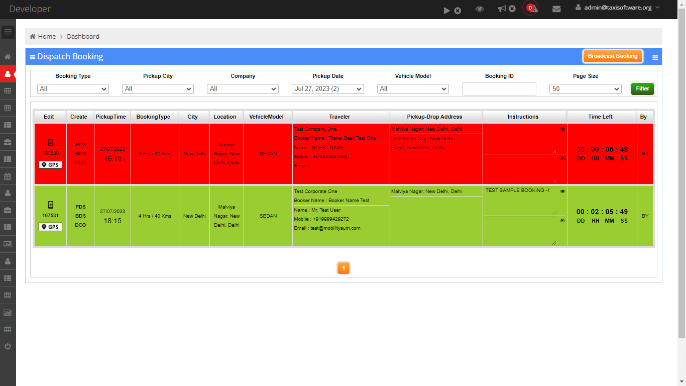The width and height of the screenshot is (686, 386).
Task: Open the home icon in left sidebar
Action: 8,57
